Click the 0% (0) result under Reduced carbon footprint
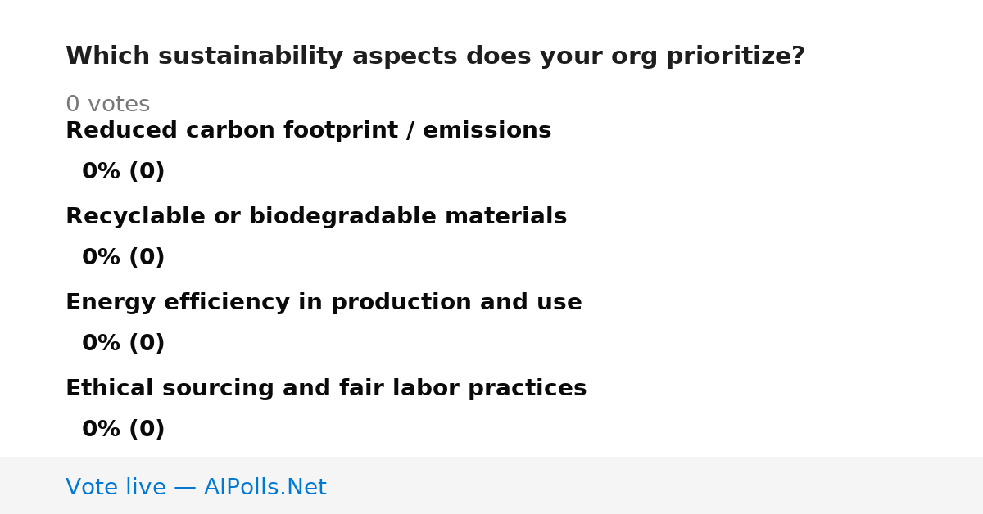The width and height of the screenshot is (983, 514). click(124, 172)
